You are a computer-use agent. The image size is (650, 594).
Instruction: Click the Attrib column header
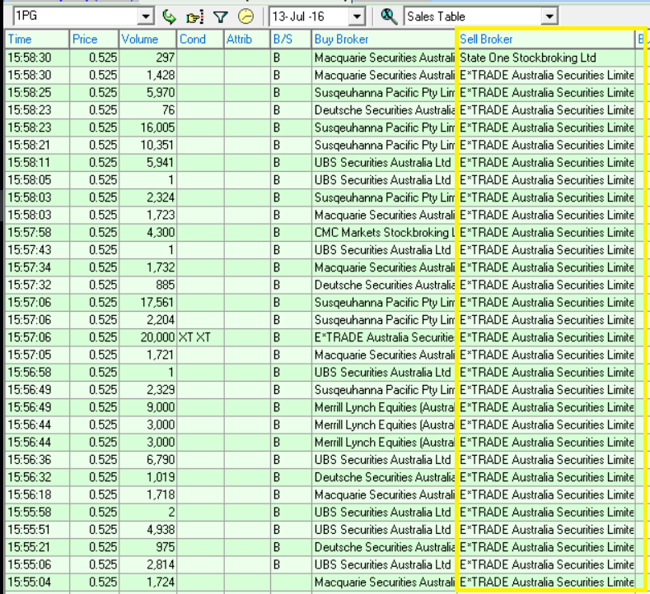[x=247, y=39]
